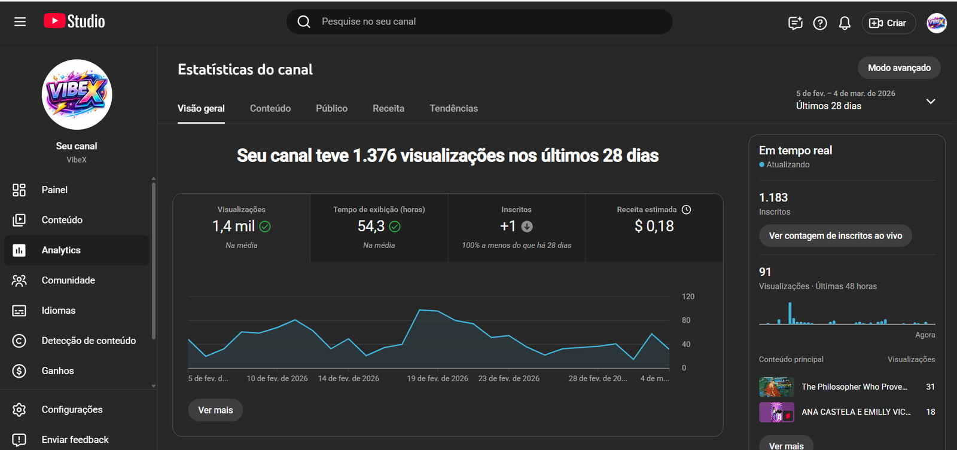Open Detecção de conteúdo in the sidebar

[x=77, y=341]
